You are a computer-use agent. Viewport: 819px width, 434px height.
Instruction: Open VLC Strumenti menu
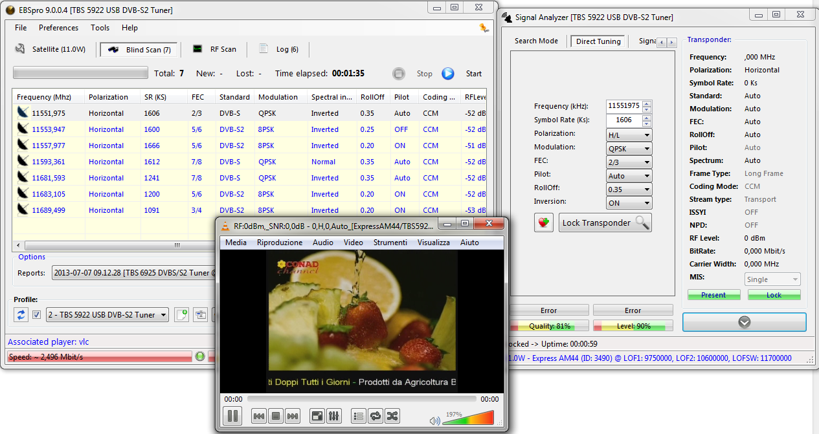(x=390, y=243)
